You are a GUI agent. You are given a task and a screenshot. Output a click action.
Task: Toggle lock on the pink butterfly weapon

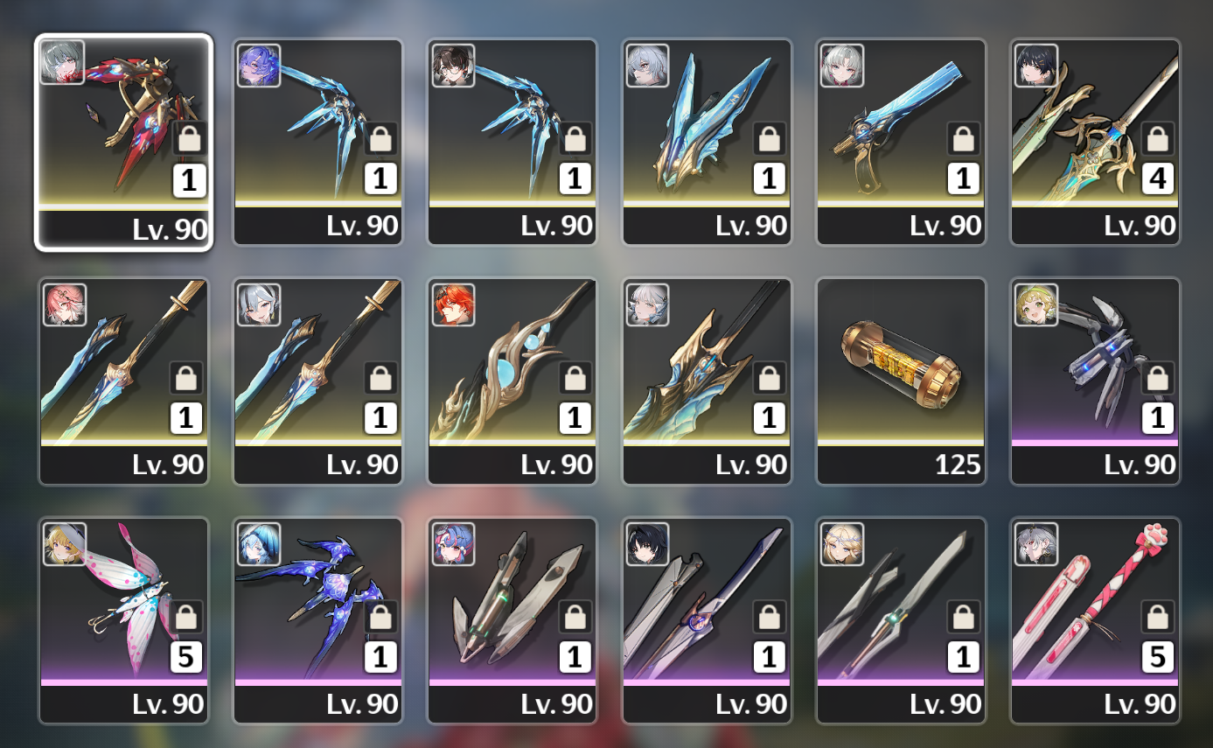point(189,618)
